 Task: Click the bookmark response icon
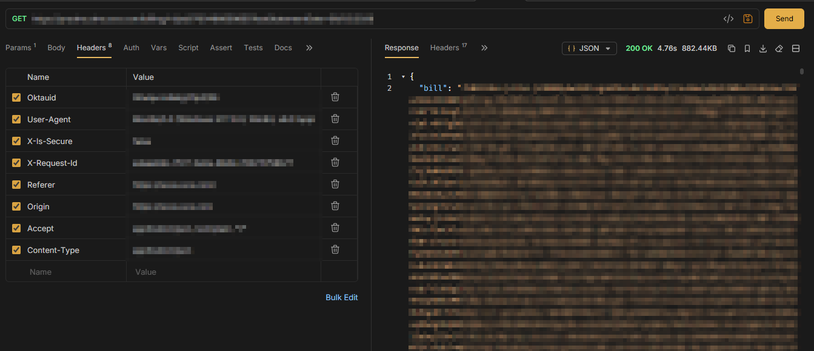click(x=747, y=48)
